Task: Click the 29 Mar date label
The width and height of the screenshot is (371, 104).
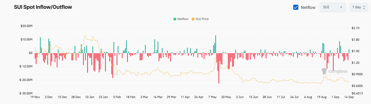Action: click(171, 97)
